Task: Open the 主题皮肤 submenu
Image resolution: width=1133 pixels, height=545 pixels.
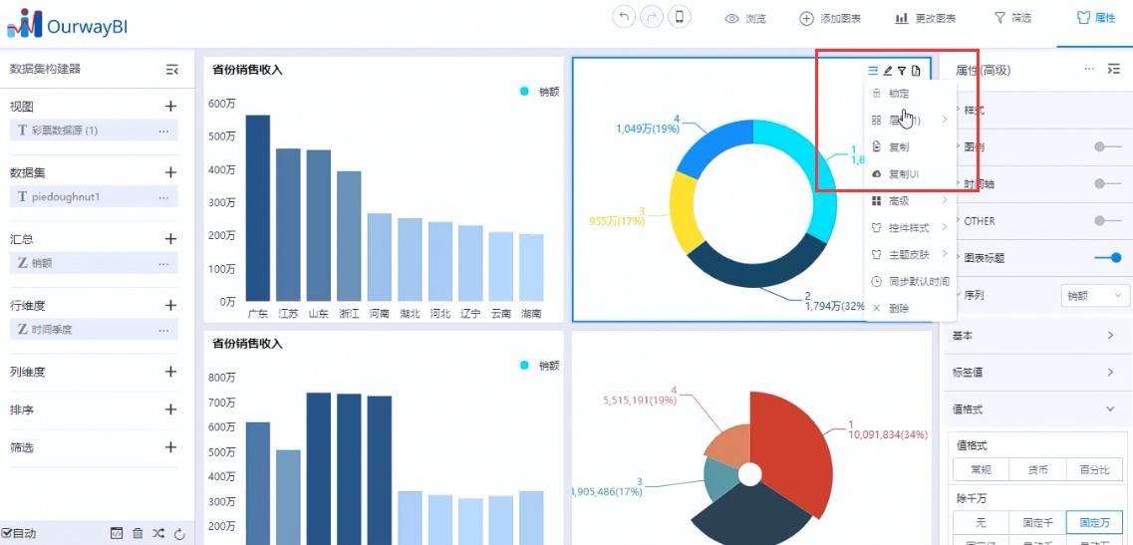Action: click(x=911, y=254)
